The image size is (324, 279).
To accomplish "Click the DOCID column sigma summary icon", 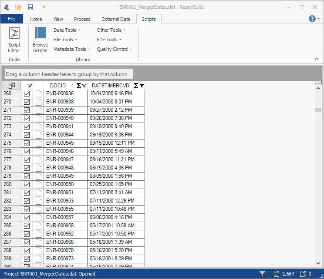I will (79, 86).
